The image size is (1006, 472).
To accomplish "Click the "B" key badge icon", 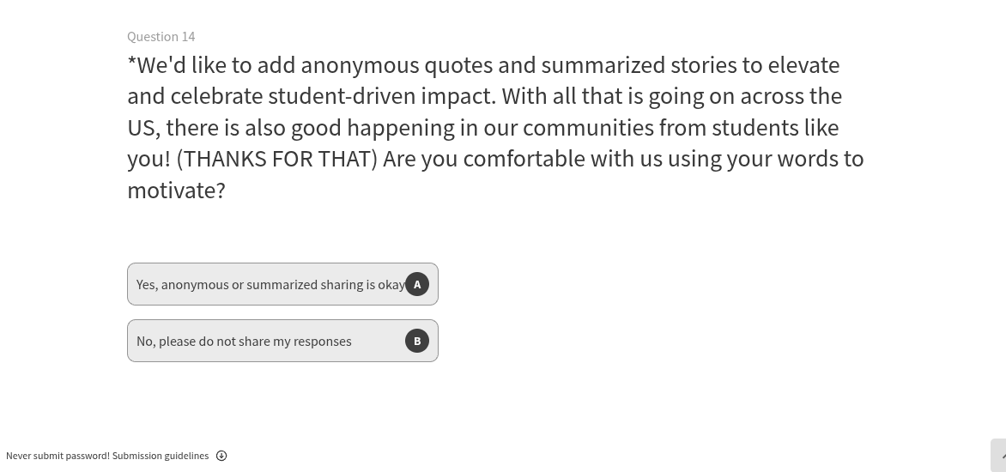I will pos(417,341).
